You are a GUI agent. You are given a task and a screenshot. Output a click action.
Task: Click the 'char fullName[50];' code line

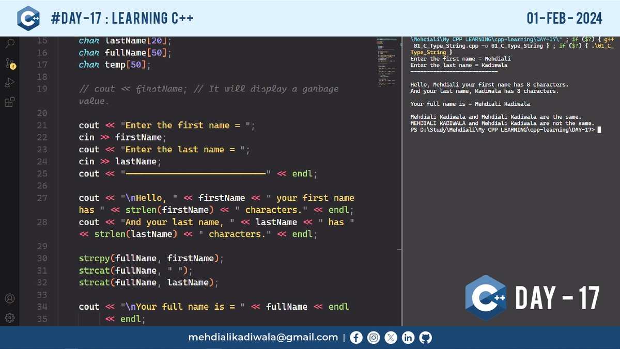click(x=125, y=53)
